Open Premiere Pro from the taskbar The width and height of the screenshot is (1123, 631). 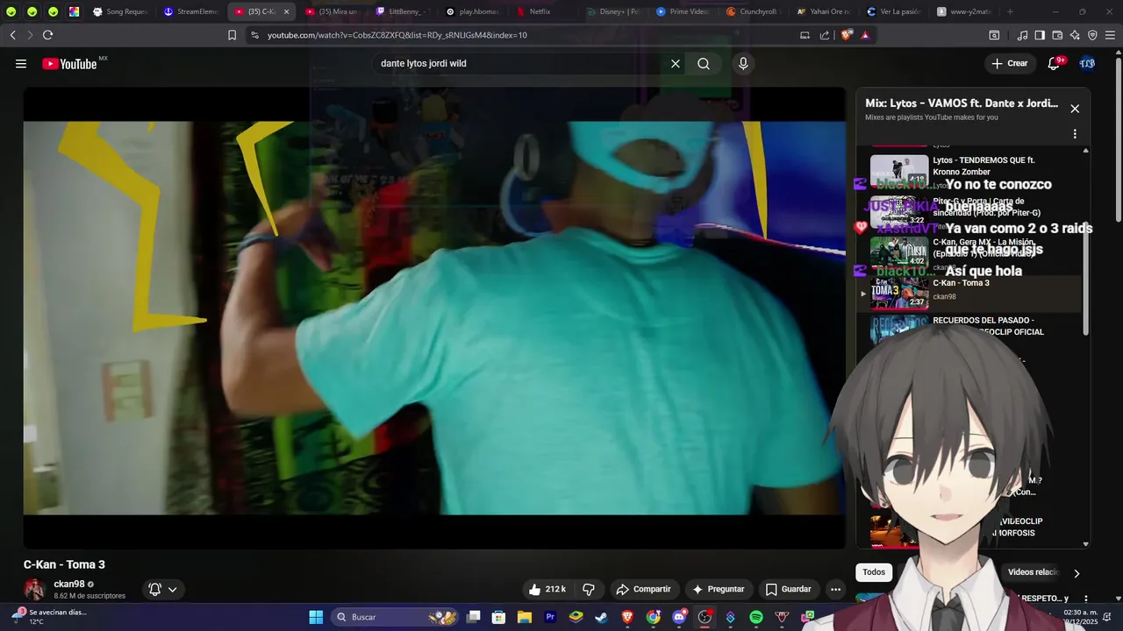click(x=550, y=617)
